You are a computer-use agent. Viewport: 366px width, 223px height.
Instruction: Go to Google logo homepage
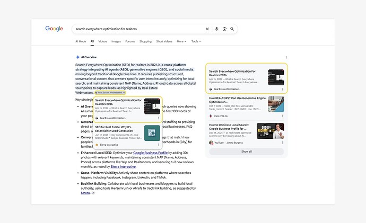click(x=54, y=29)
